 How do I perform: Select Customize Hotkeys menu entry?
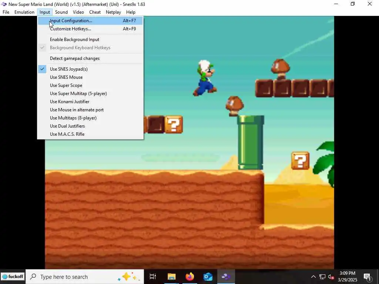(90, 29)
